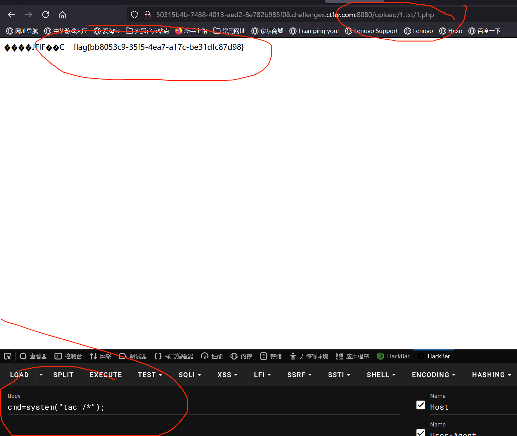Open the 网络 network panel

click(x=101, y=356)
